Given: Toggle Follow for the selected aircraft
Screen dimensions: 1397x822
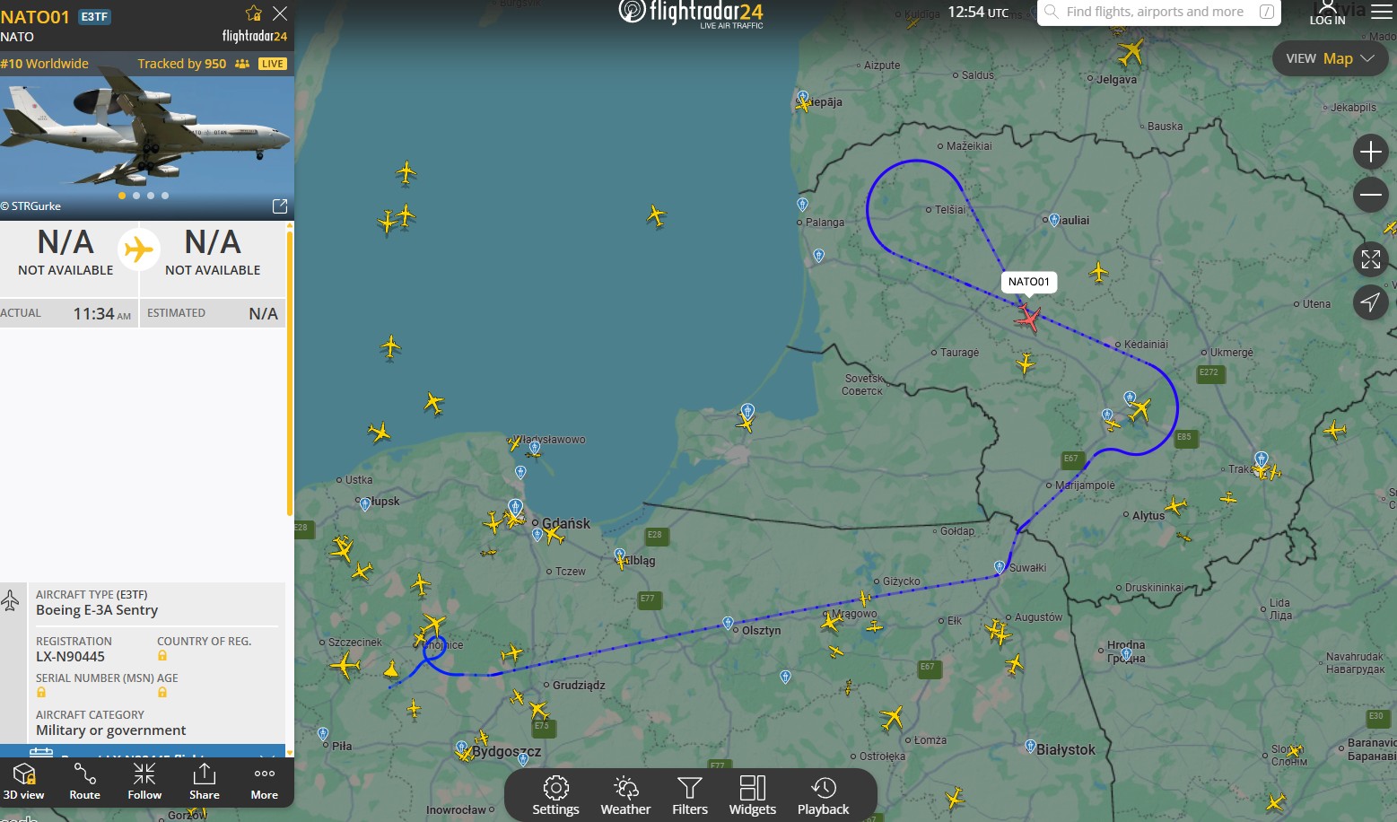Looking at the screenshot, I should 144,782.
